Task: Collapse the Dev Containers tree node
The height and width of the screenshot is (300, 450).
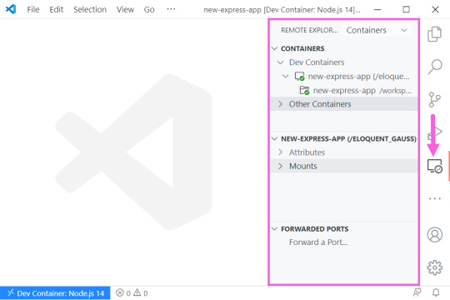Action: click(x=280, y=62)
